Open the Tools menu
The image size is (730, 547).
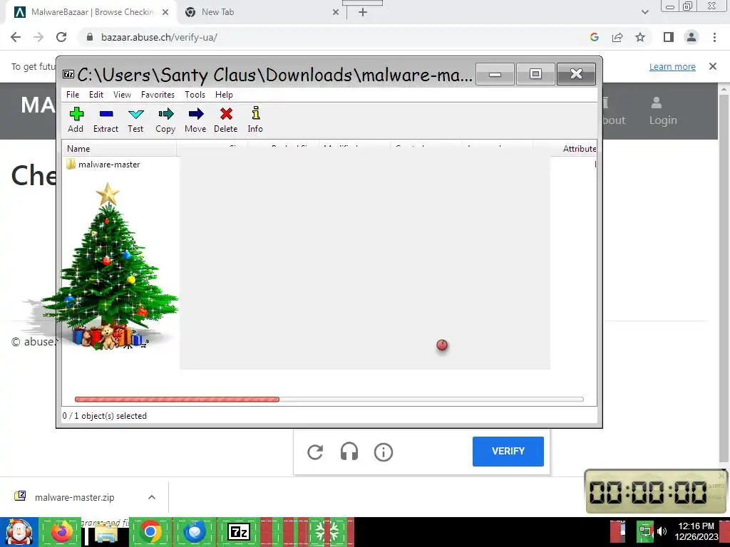195,95
